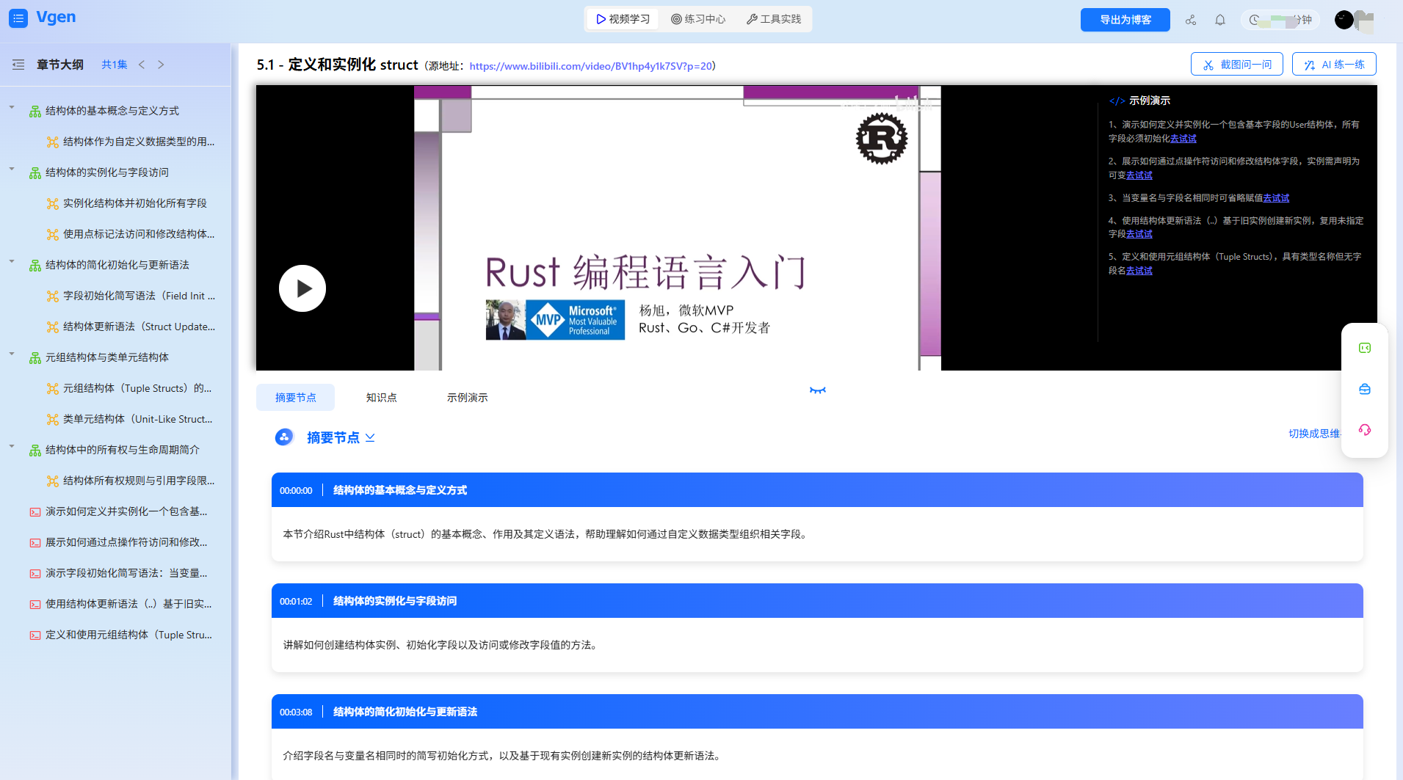Collapse 结构体的实例化与字段访问 tree node

coord(12,170)
